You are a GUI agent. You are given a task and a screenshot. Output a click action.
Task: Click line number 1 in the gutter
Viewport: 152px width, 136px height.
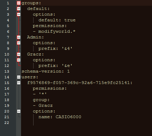8,3
